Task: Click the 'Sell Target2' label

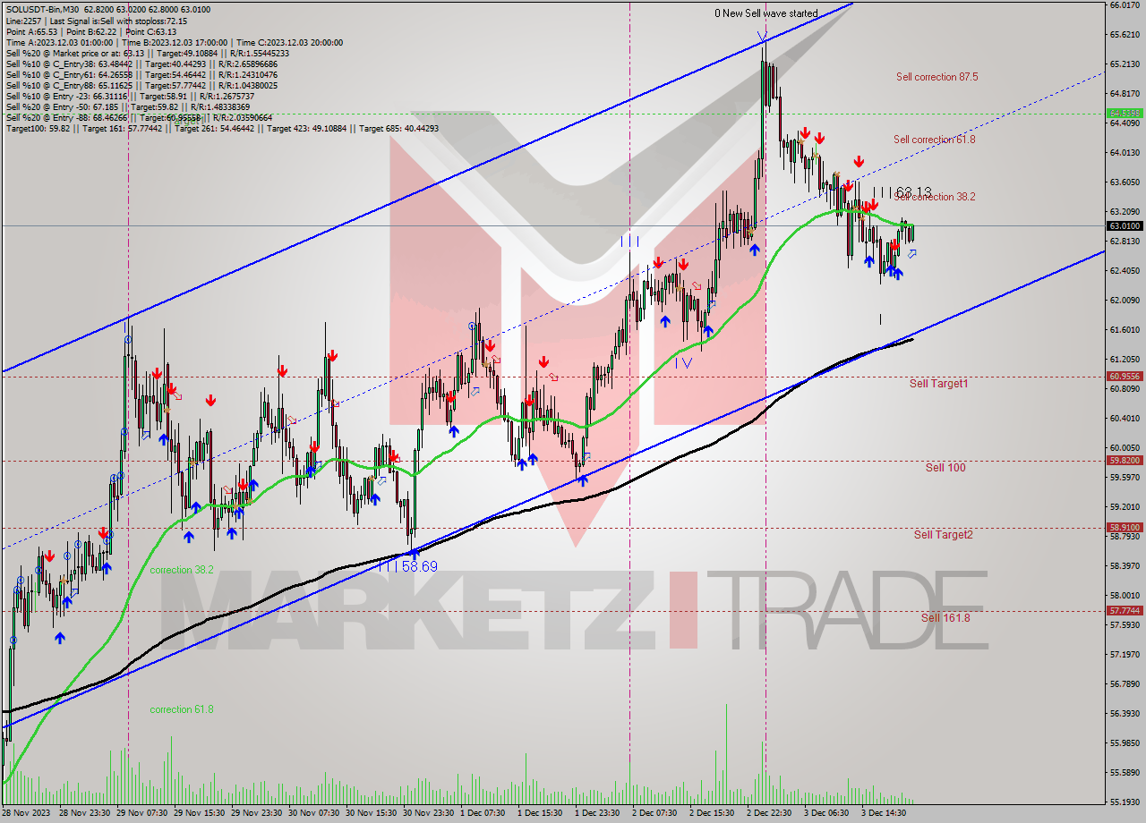Action: 943,535
